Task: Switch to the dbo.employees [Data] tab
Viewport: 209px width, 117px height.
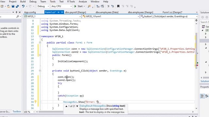Action: 107,12
